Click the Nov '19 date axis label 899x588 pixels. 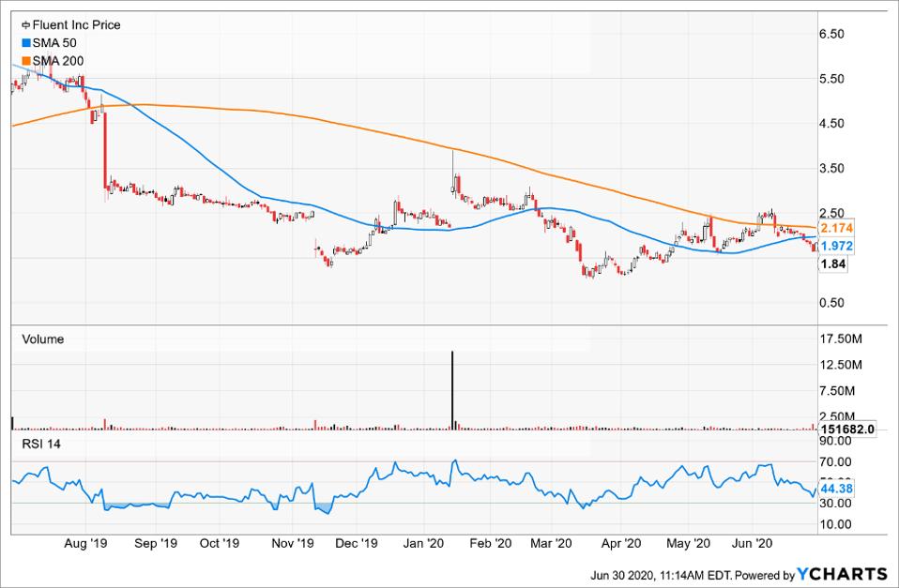pos(293,544)
